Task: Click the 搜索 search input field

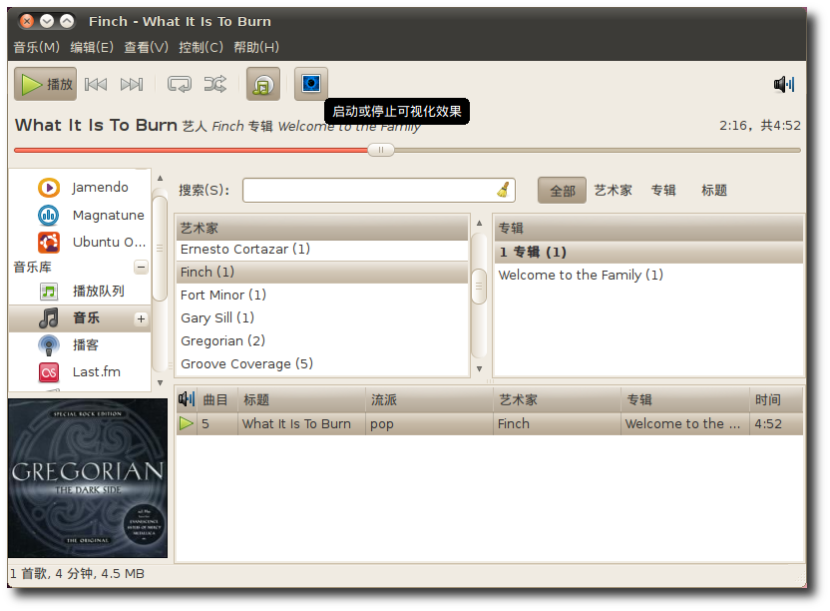Action: [x=378, y=191]
